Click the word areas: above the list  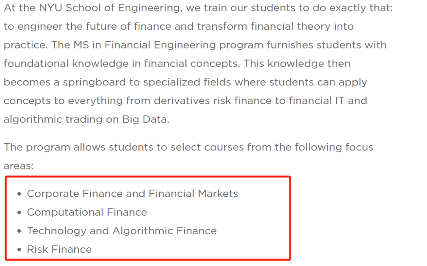tap(19, 166)
